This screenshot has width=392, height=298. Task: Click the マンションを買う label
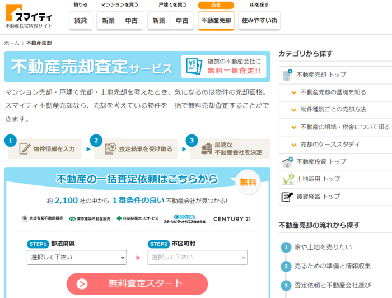pyautogui.click(x=119, y=4)
